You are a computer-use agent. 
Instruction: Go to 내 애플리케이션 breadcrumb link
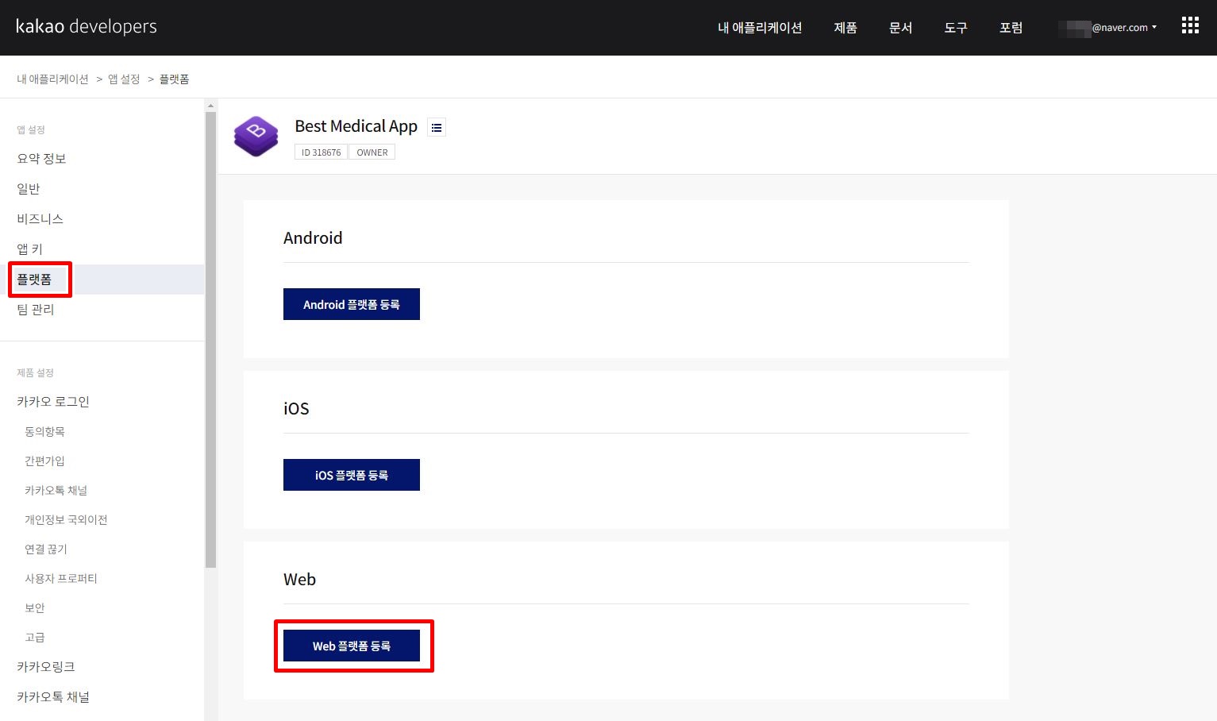point(52,79)
